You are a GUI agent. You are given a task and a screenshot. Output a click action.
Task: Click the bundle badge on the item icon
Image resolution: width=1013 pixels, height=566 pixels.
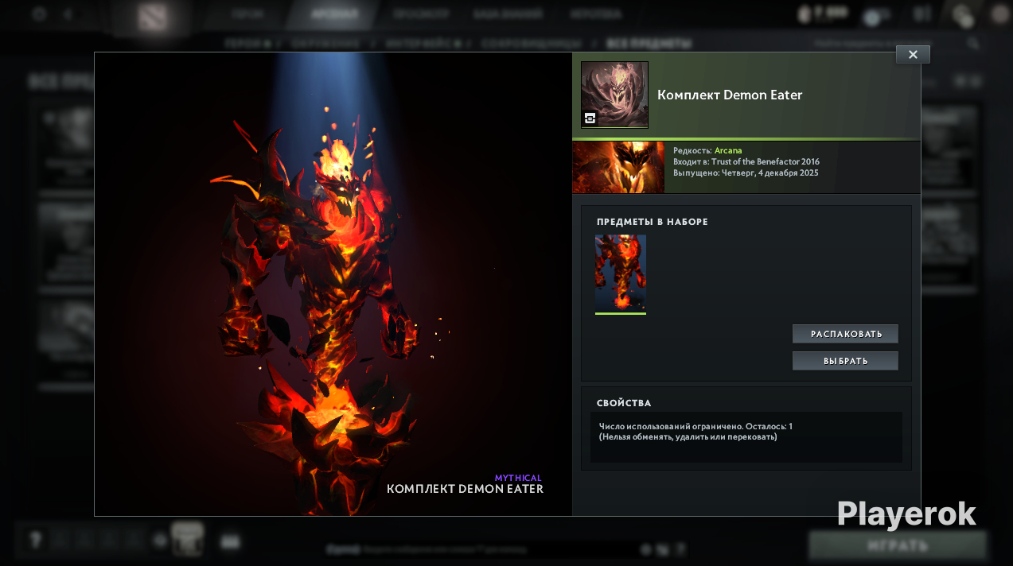pos(590,118)
